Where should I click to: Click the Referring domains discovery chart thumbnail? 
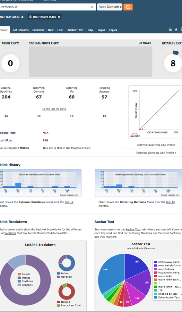tap(138, 183)
